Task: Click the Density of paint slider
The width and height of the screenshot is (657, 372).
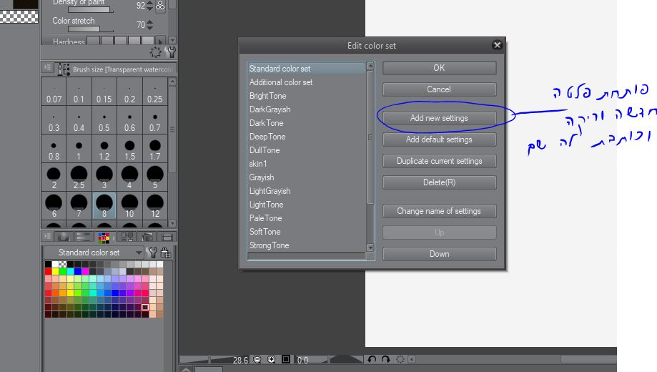Action: (91, 9)
